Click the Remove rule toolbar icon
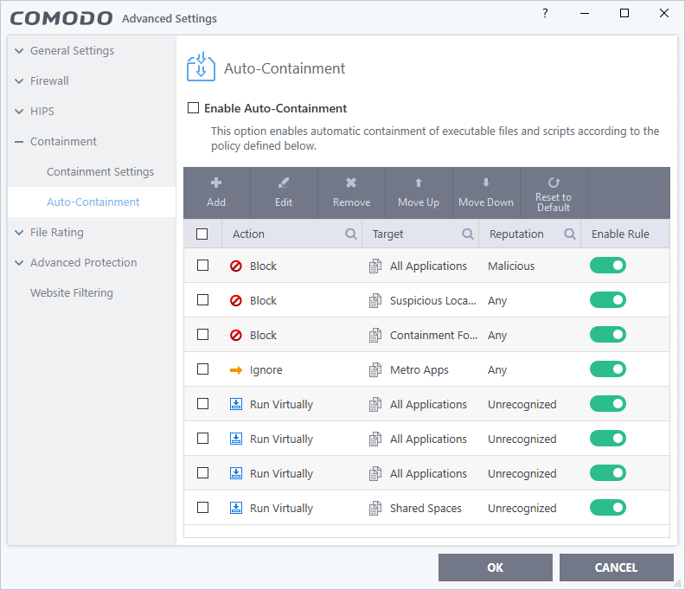This screenshot has width=685, height=590. click(x=351, y=183)
